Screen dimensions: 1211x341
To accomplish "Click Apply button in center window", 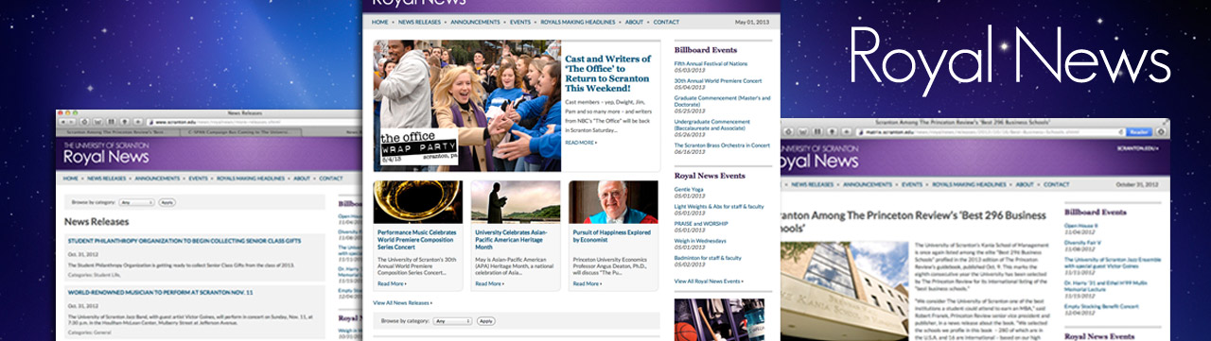I will 486,321.
